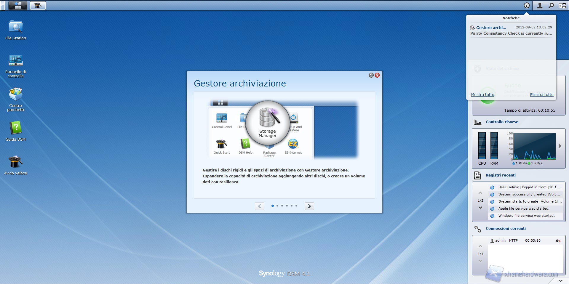The height and width of the screenshot is (284, 569).
Task: Select the last page indicator dot
Action: (x=296, y=206)
